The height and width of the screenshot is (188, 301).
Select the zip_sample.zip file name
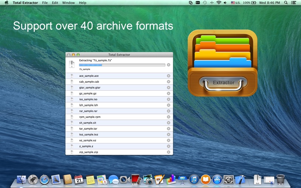[88, 152]
